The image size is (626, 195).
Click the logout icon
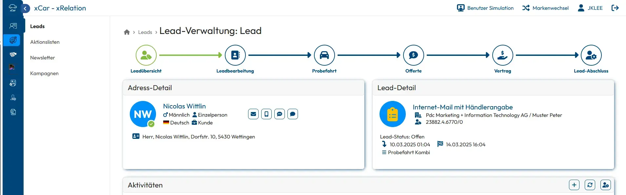[x=615, y=8]
